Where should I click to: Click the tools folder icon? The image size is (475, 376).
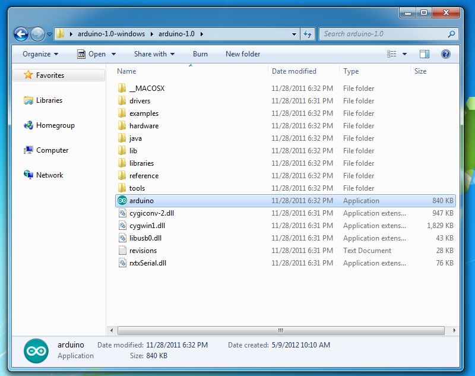(x=122, y=188)
